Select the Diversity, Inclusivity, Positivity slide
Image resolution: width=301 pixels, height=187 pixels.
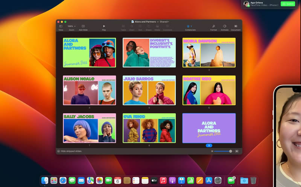point(149,53)
